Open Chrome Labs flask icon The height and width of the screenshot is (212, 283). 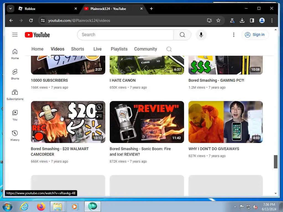point(232,20)
